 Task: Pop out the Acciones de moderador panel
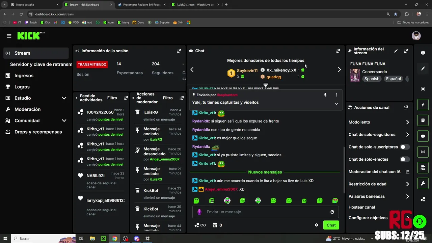182,98
